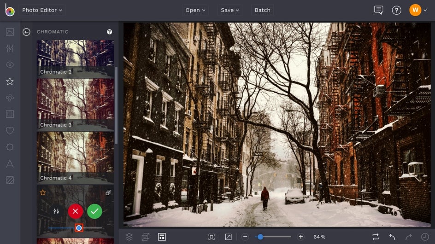The height and width of the screenshot is (244, 435).
Task: Click the effects list scrollbar
Action: tap(116, 105)
